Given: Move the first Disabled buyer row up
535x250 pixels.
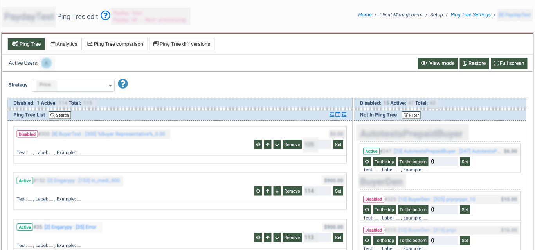Looking at the screenshot, I should pos(268,145).
